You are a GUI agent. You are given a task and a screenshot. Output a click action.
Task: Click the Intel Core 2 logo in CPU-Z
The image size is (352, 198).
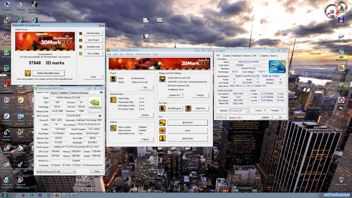(277, 67)
